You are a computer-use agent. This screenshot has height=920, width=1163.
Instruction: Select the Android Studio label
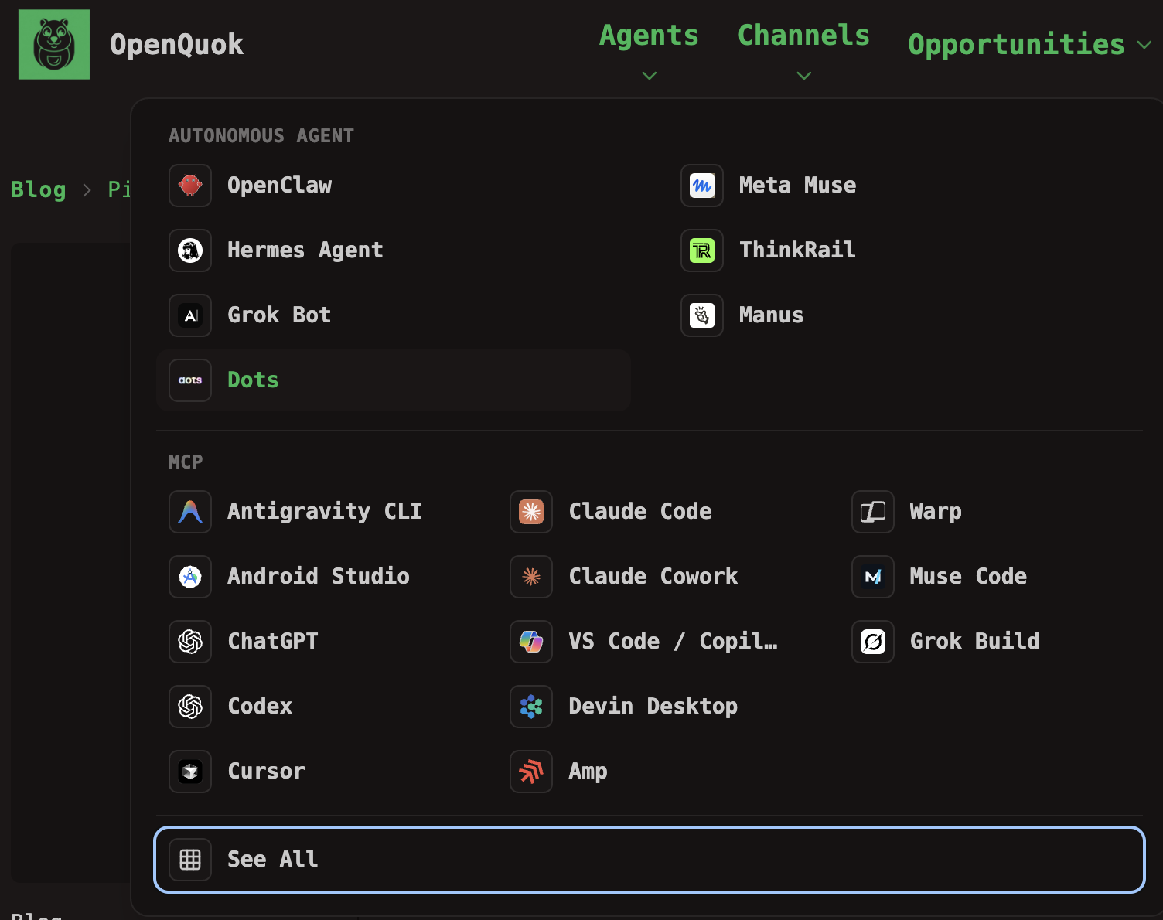pyautogui.click(x=319, y=576)
